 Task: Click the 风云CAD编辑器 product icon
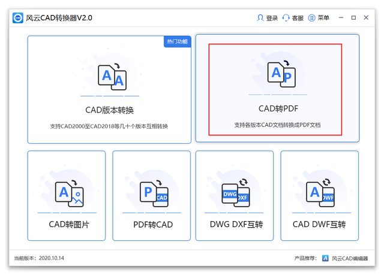coord(325,258)
